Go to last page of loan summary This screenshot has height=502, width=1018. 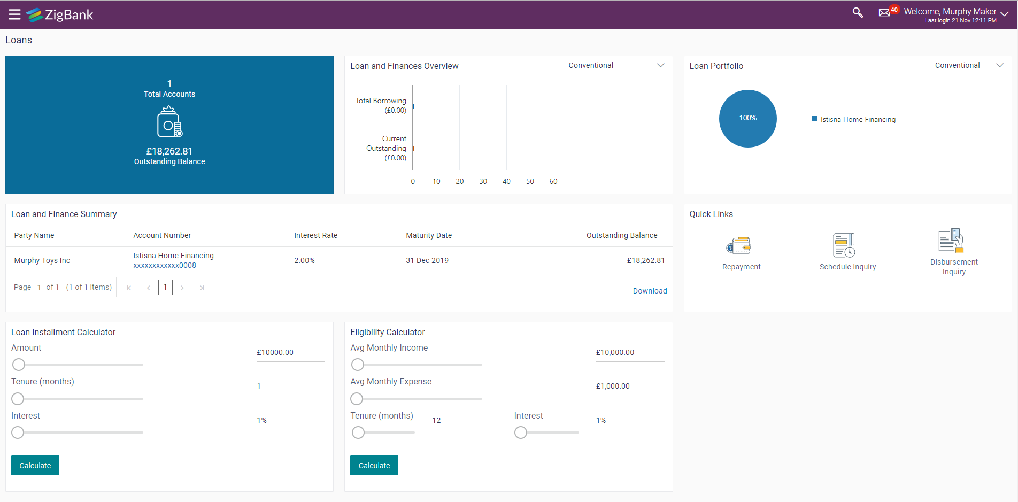coord(202,288)
